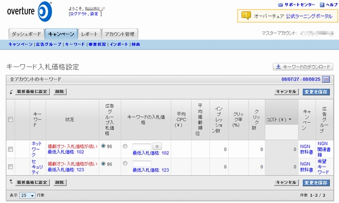The height and width of the screenshot is (203, 339).
Task: Click the 全アカウントのキーワード heading
Action: tap(36, 80)
